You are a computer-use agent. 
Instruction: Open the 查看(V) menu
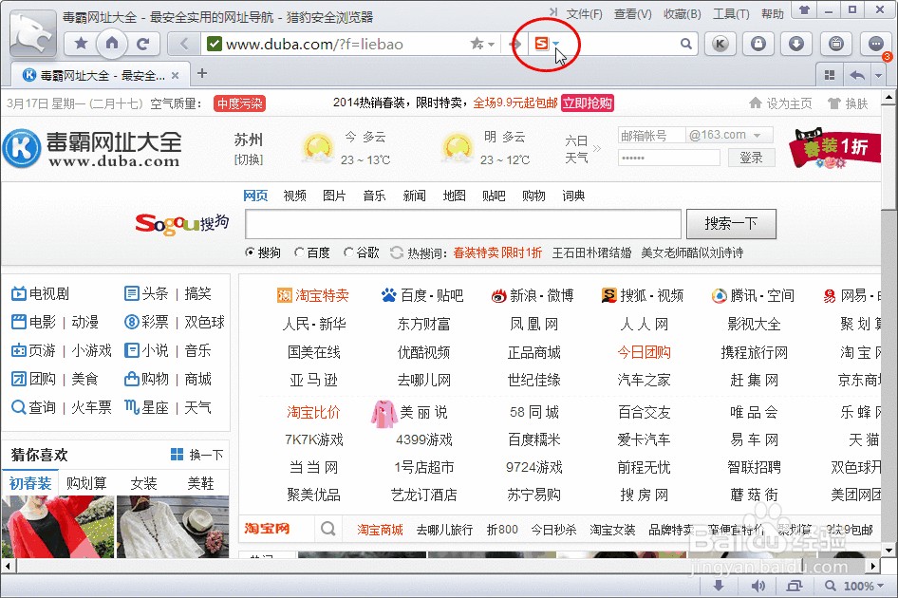[633, 13]
